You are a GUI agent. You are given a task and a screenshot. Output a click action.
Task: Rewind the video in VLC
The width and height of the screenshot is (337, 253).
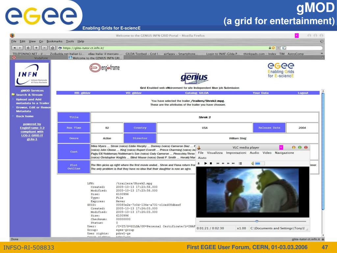point(223,163)
